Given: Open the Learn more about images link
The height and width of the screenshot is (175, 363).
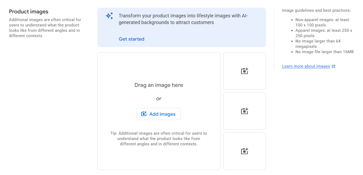Looking at the screenshot, I should (306, 66).
